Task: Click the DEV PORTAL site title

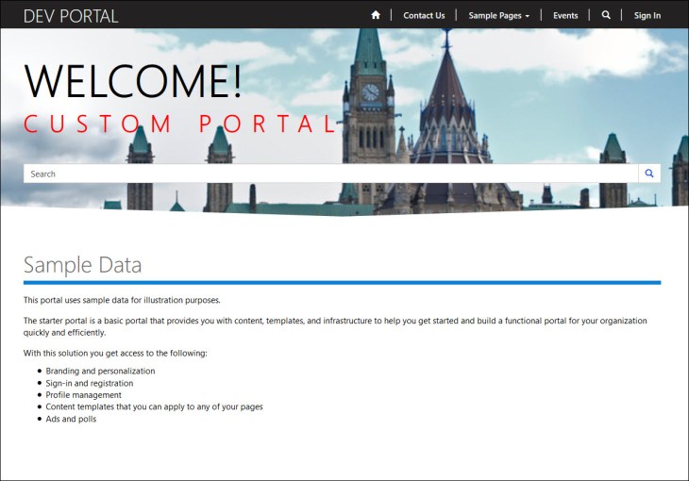Action: pos(71,16)
